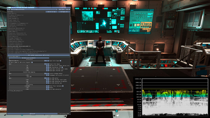
Task: Click the Extra HDR saturation slider
Action: coord(27,89)
